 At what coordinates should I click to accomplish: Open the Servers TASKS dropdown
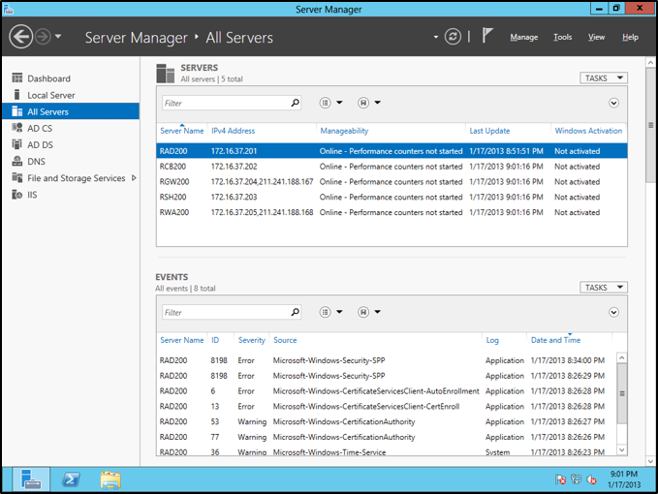[604, 78]
